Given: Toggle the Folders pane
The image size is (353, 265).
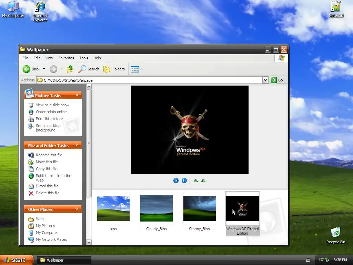Looking at the screenshot, I should [114, 69].
